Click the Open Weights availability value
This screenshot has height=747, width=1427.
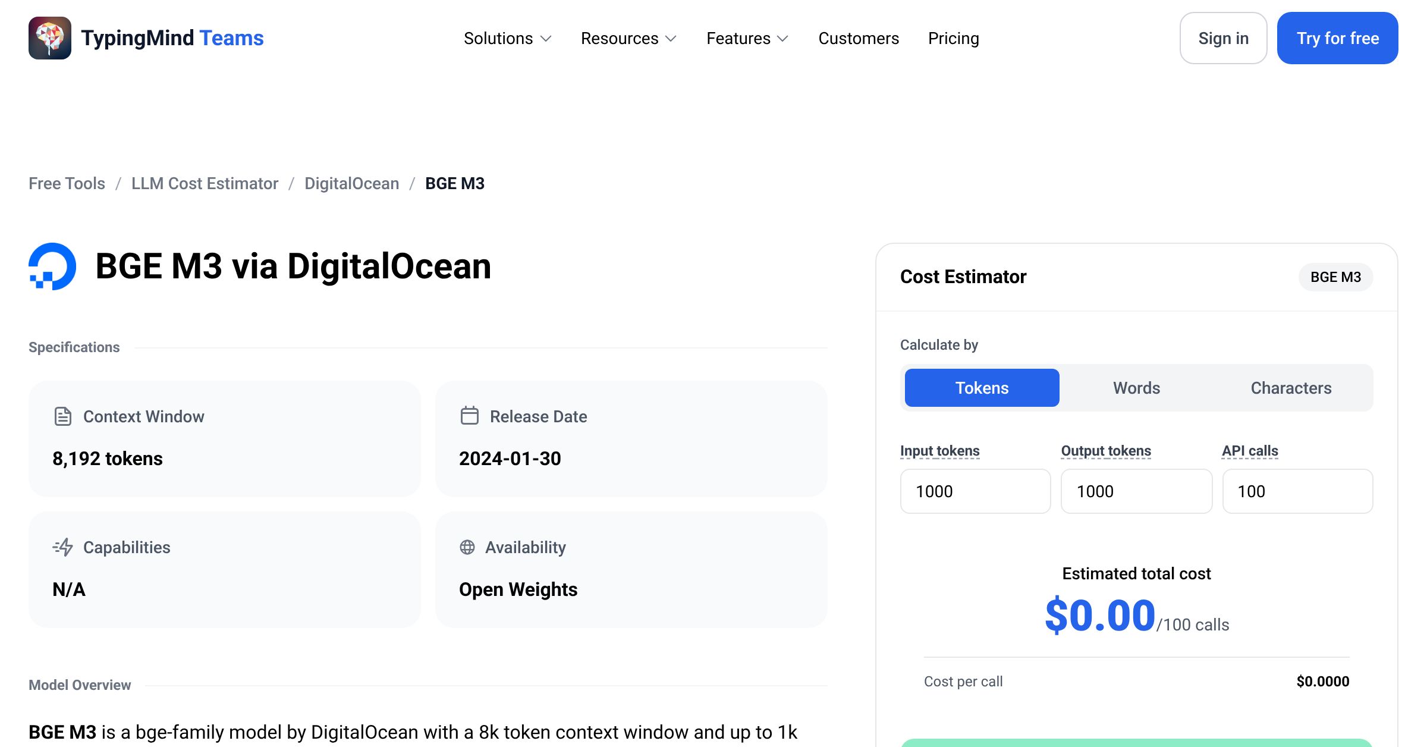[x=518, y=589]
